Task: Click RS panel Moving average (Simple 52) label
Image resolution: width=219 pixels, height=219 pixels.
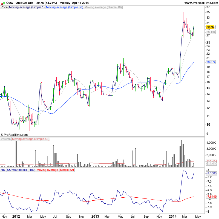Action: coord(55,170)
